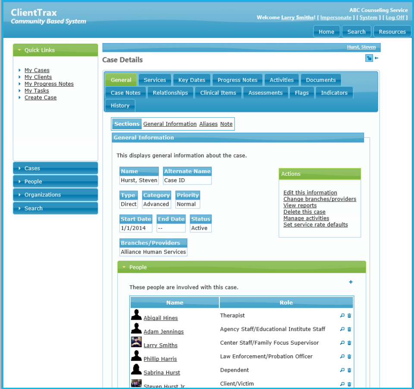Open the Create Case quick link
The image size is (414, 389).
pos(40,97)
